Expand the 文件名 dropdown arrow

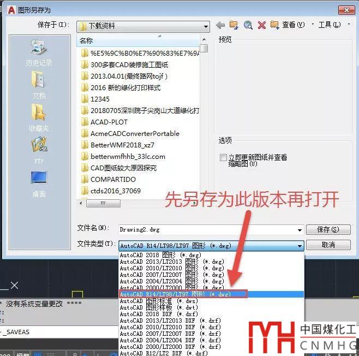tap(300, 230)
